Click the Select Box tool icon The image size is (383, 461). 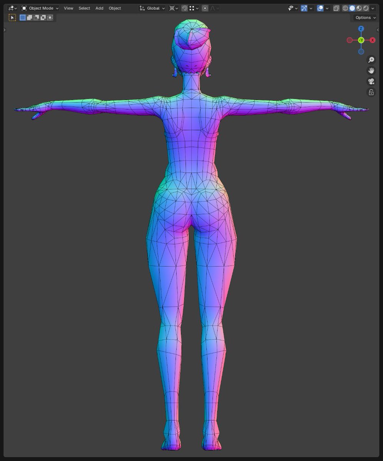(12, 17)
